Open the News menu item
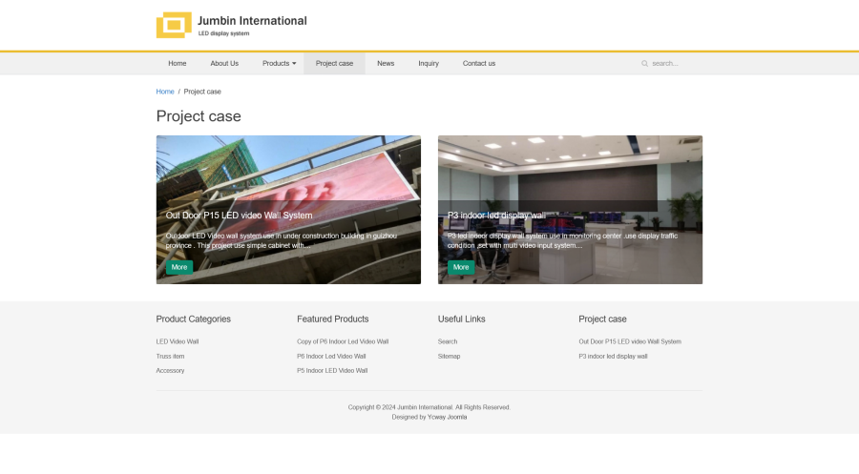 [386, 64]
